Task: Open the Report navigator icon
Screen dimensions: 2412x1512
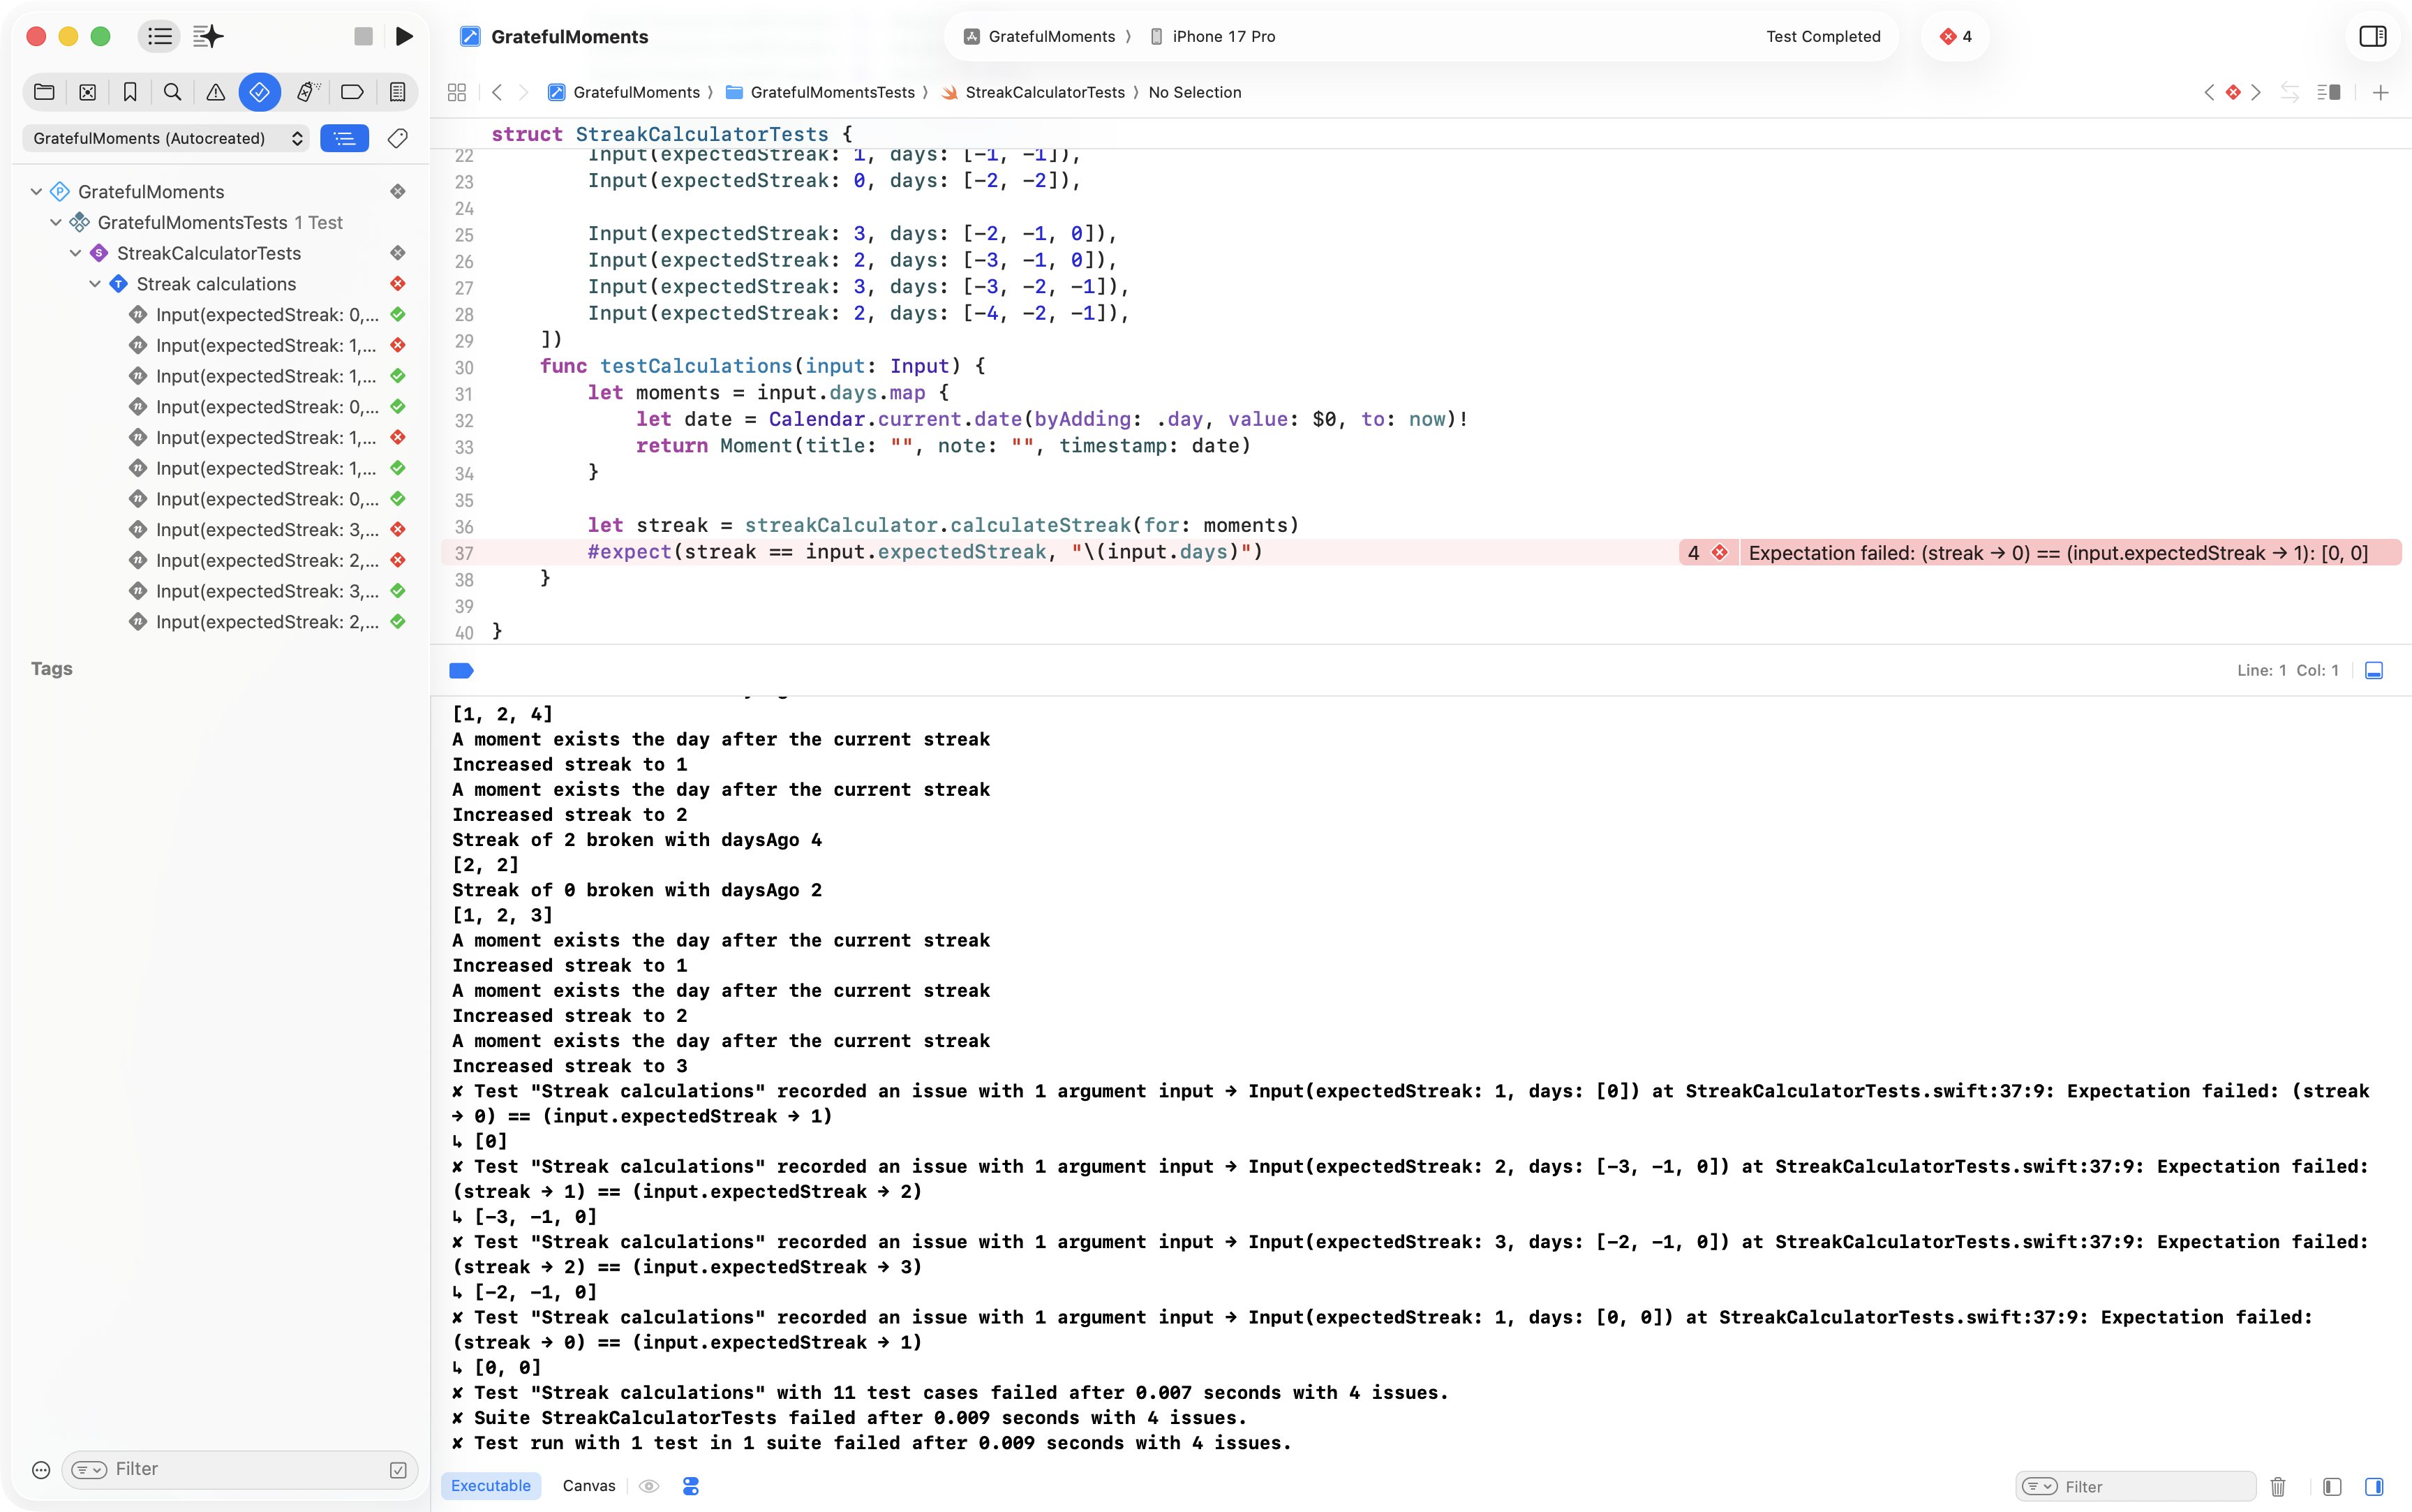Action: [398, 92]
